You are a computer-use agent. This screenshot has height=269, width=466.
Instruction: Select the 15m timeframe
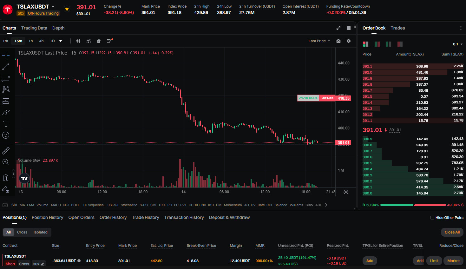(x=18, y=41)
